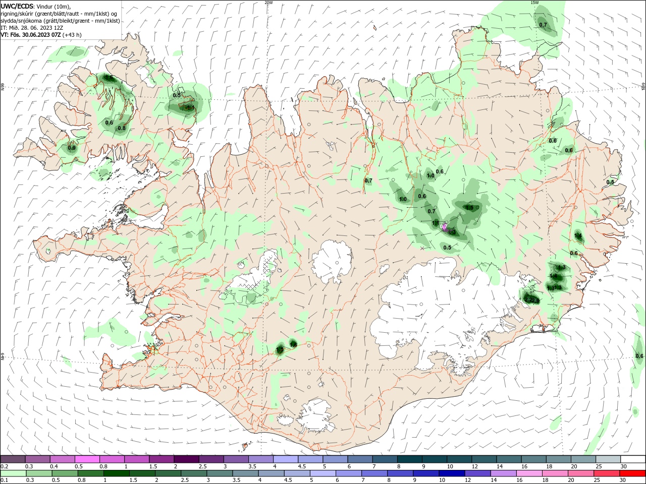The height and width of the screenshot is (484, 646).
Task: Click the bright red 30 swatch in the bottom legend row
Action: click(x=633, y=473)
